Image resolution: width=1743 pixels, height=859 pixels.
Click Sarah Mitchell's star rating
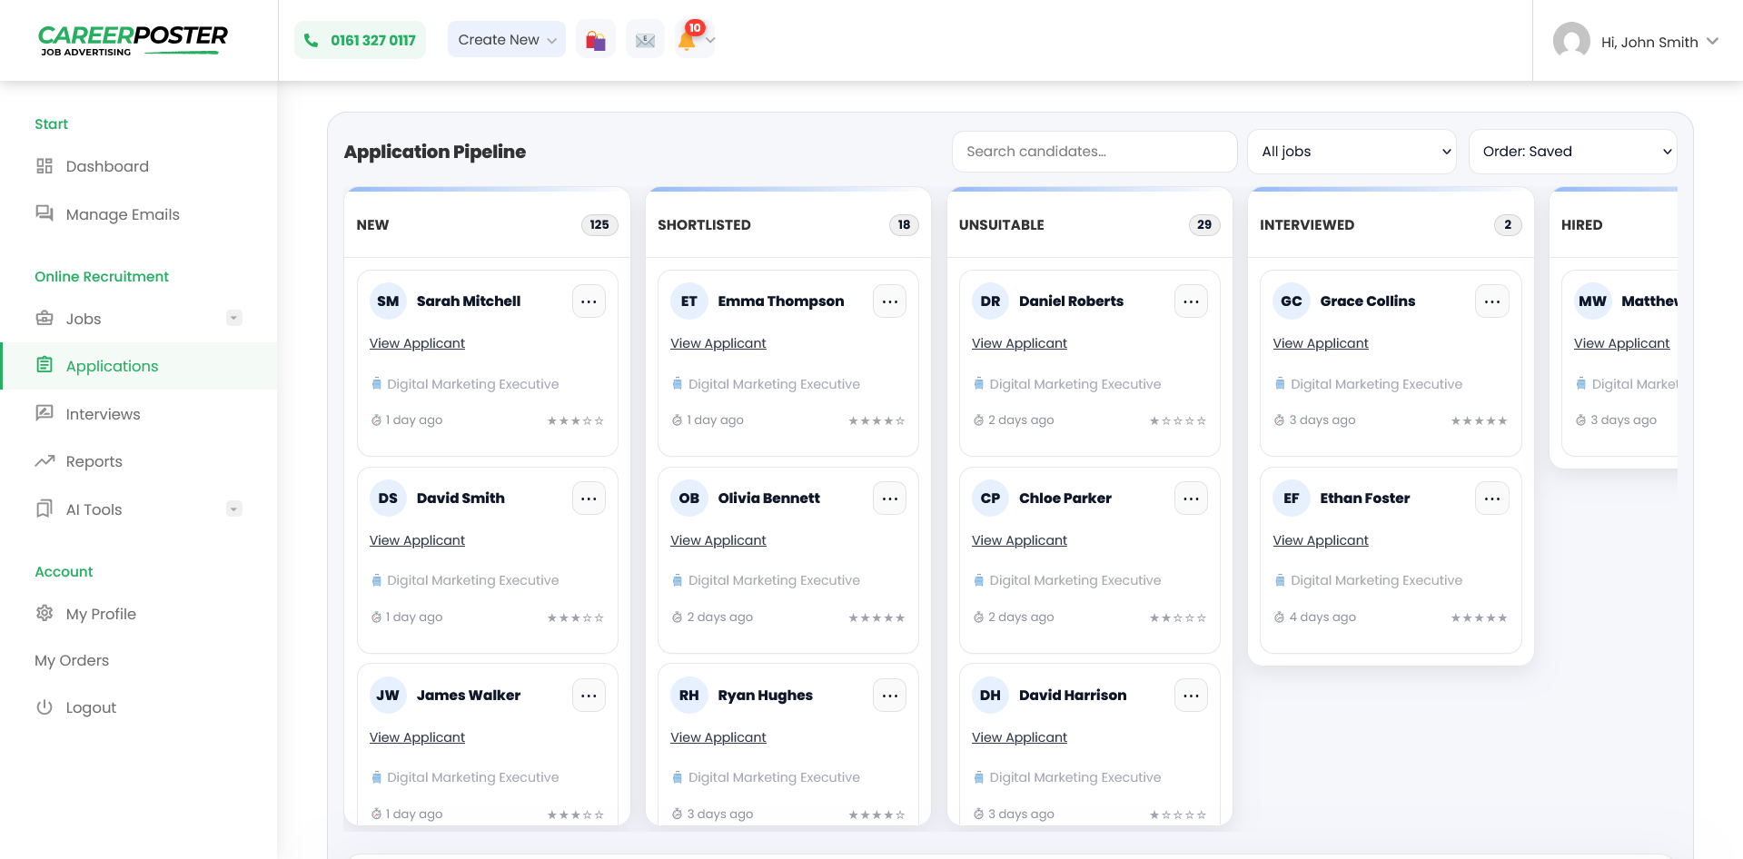pyautogui.click(x=576, y=421)
